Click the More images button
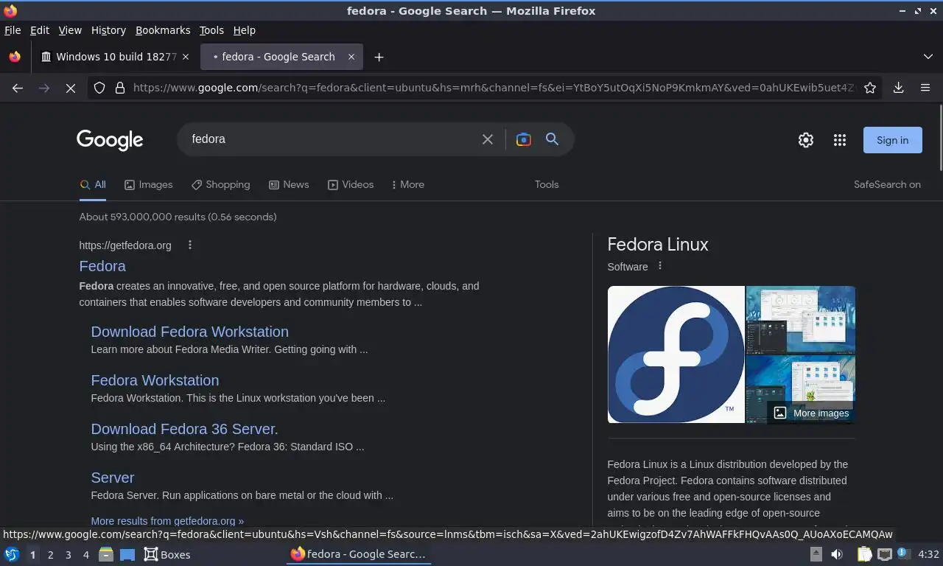Screen dimensions: 943x566 tap(811, 413)
